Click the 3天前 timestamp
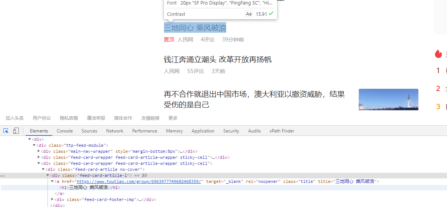This screenshot has width=447, height=207. (218, 71)
